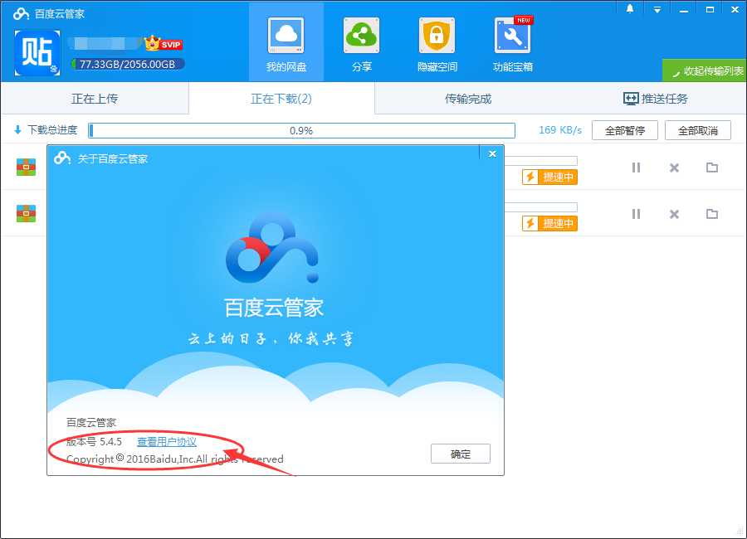Open the title bar dropdown menu arrow
This screenshot has width=747, height=539.
point(657,9)
